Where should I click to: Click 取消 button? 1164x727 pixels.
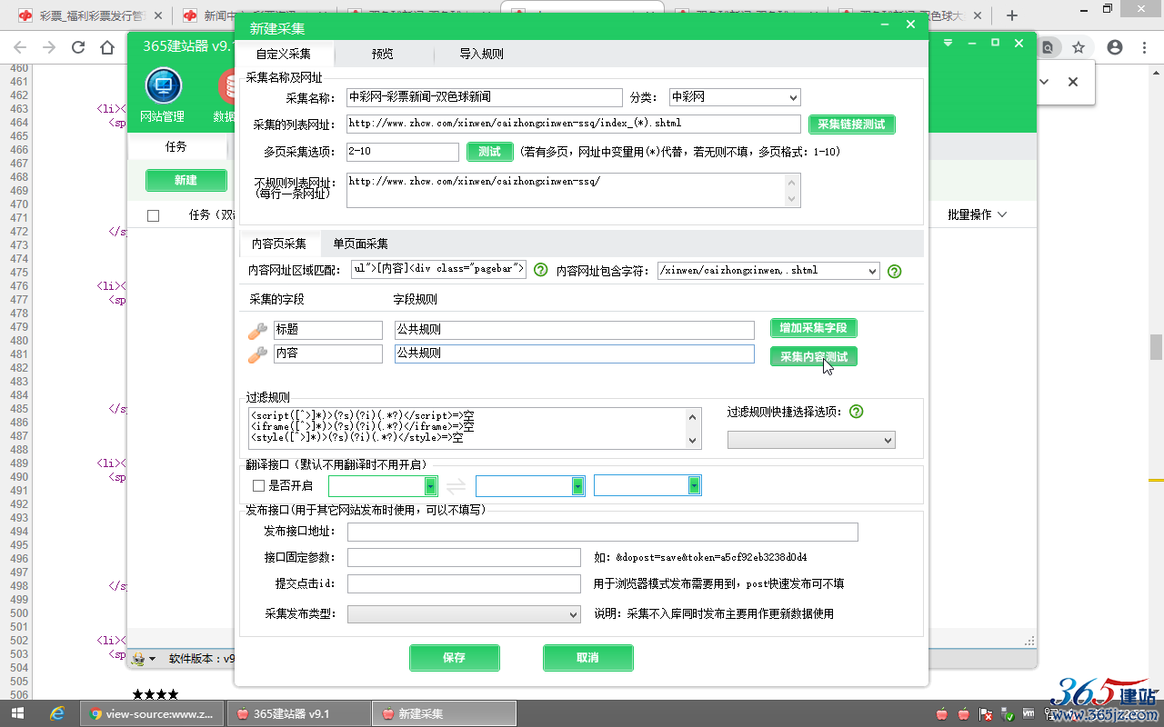coord(587,658)
